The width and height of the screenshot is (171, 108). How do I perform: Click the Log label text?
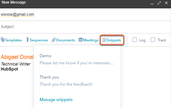tap(142, 40)
